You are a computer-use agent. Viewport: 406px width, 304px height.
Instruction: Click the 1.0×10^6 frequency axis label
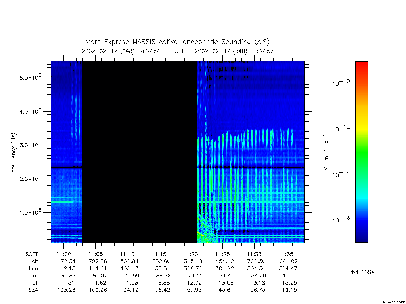31,212
